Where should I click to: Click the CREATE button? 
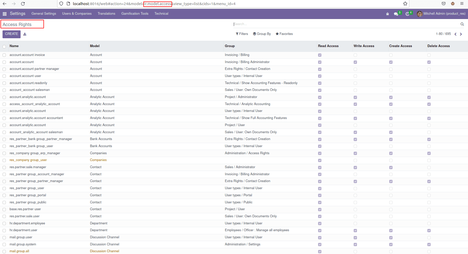click(x=11, y=34)
